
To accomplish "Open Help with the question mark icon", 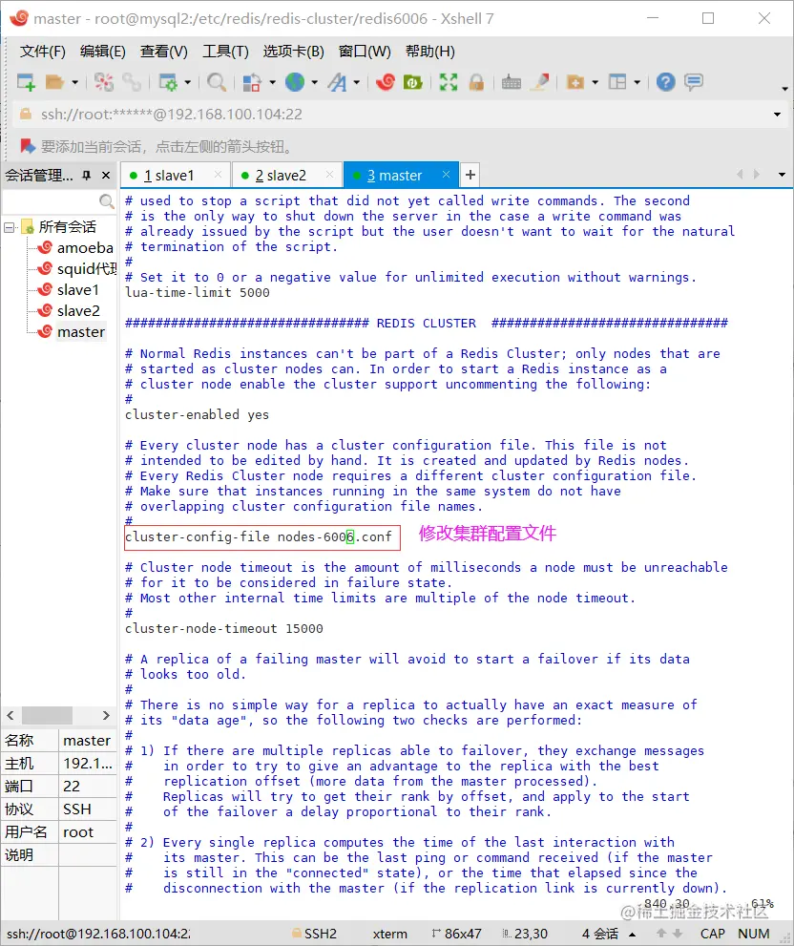I will point(665,82).
